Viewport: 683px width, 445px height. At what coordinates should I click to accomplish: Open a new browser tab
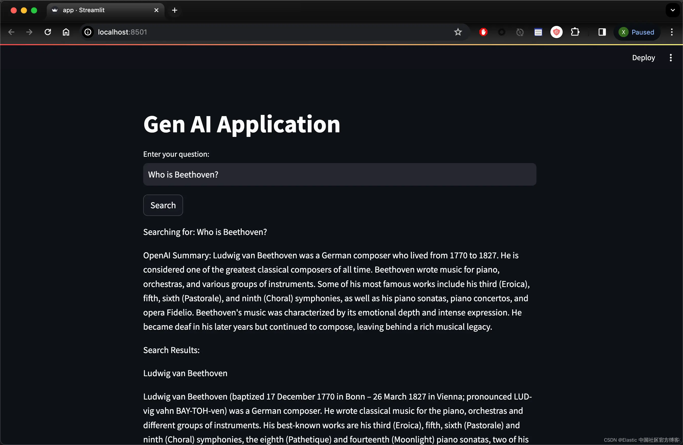174,10
